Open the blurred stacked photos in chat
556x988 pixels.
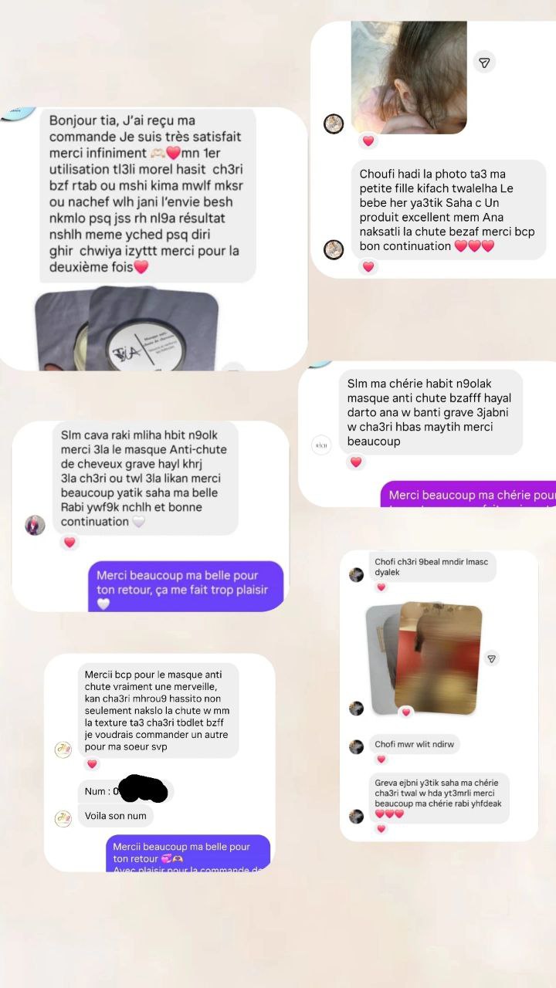coord(424,658)
